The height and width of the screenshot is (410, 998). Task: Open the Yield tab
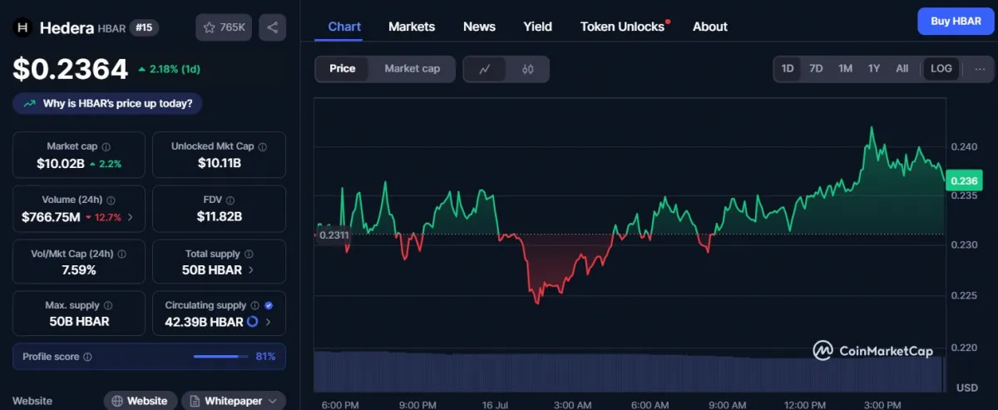[537, 27]
